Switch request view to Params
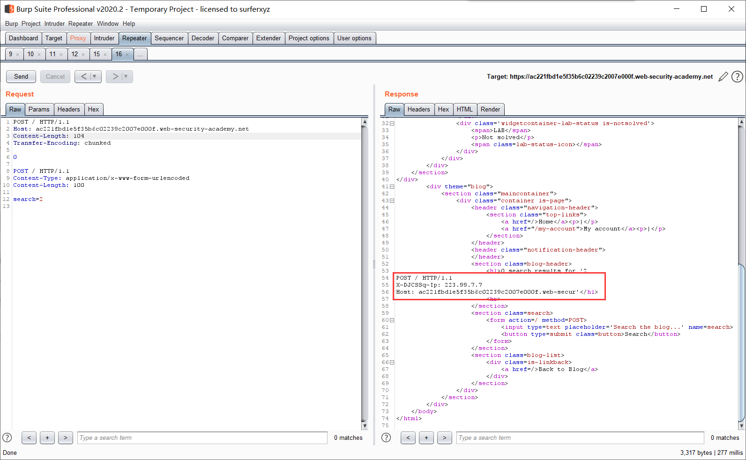746x460 pixels. (x=39, y=109)
